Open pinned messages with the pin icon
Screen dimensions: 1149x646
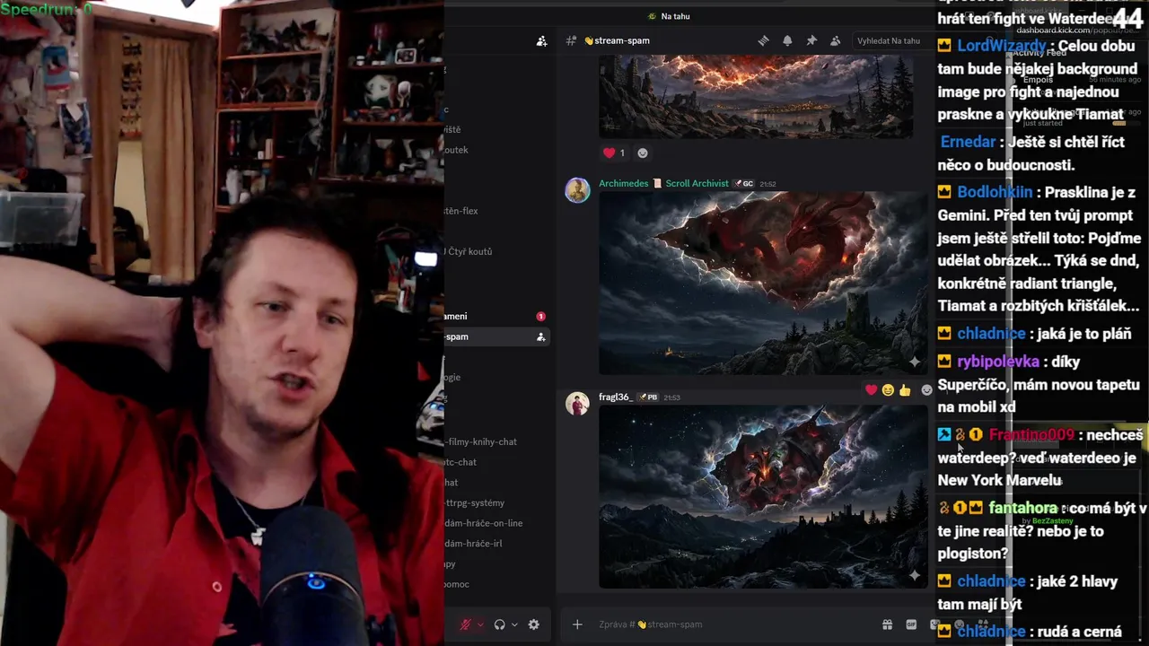[x=811, y=40]
